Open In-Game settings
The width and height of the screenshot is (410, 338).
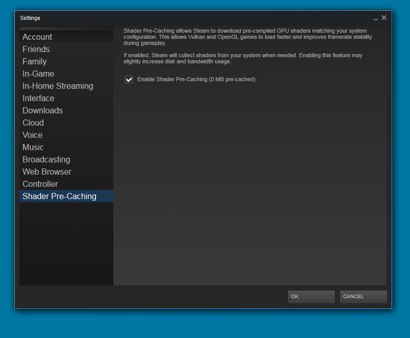[x=38, y=74]
